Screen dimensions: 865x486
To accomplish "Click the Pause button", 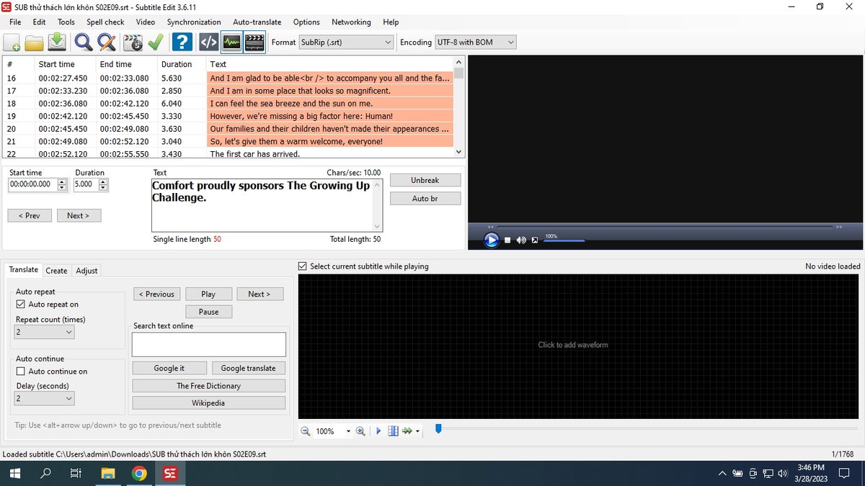I will click(208, 312).
